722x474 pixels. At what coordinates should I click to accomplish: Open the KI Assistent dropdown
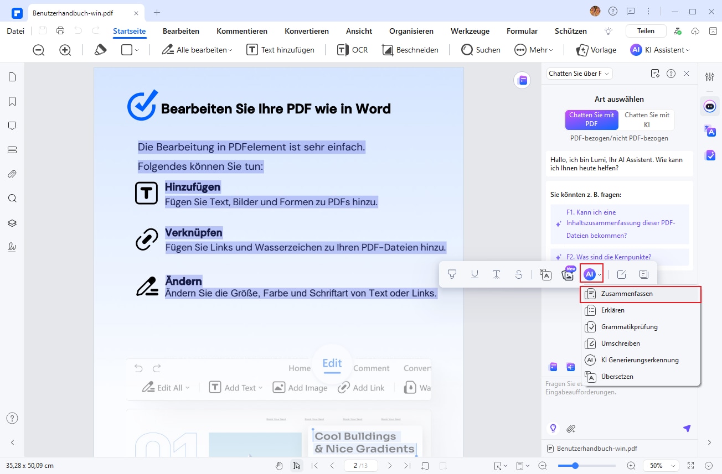click(660, 50)
